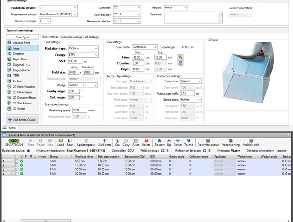Sort by the Energy column header
Viewport: 293px width, 222px height.
(x=61, y=157)
